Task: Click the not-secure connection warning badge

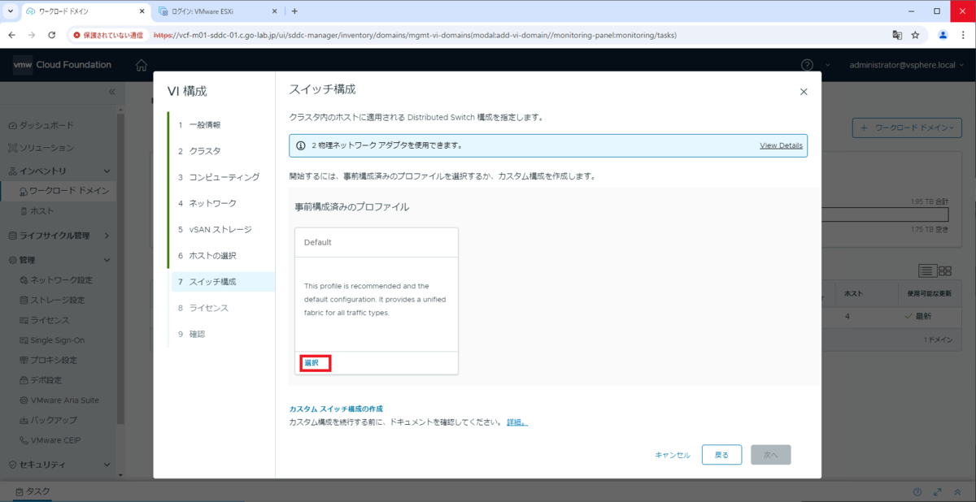Action: point(108,35)
